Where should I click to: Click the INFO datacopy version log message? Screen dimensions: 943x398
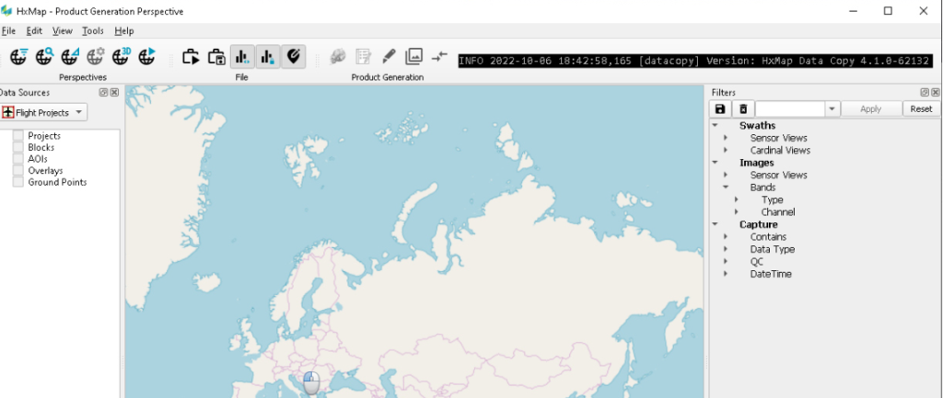pyautogui.click(x=696, y=61)
